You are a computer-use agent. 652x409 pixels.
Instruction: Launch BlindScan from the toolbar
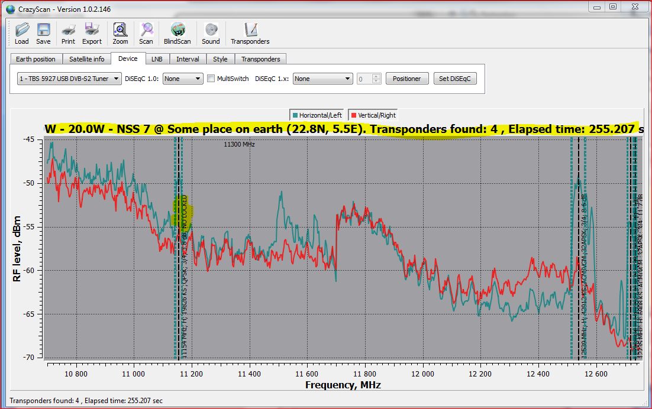(177, 34)
